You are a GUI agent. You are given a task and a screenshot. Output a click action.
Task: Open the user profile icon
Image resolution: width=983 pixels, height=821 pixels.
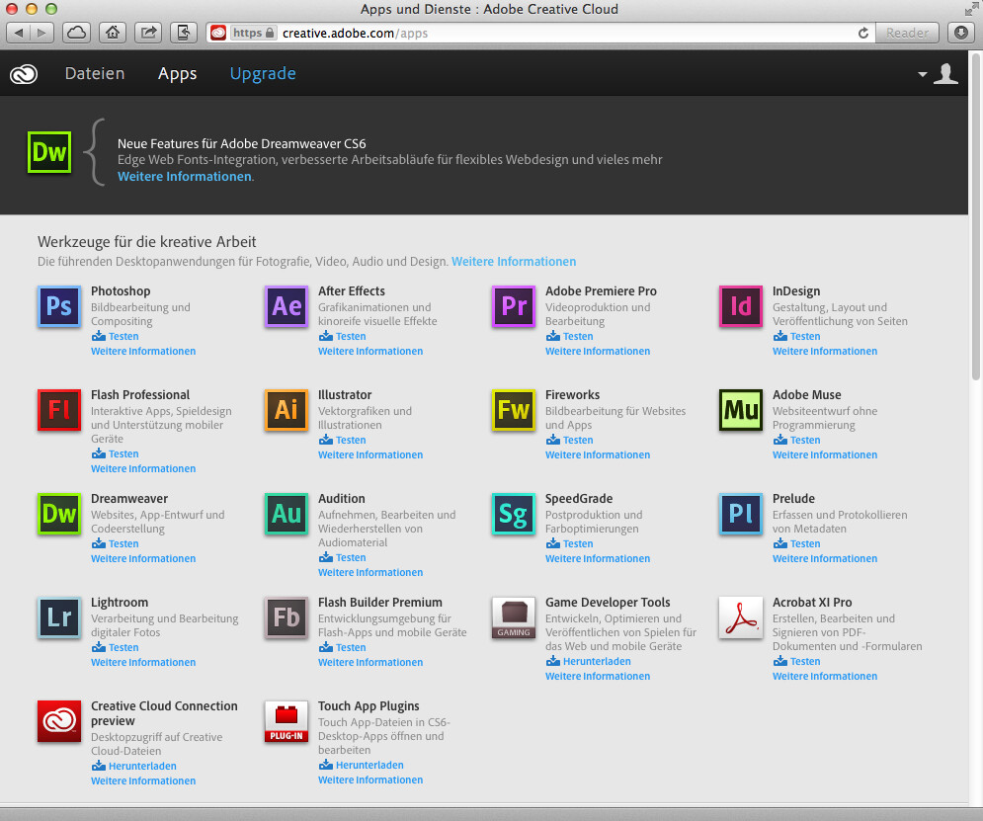[x=945, y=73]
